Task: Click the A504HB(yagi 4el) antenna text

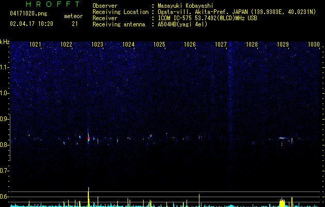Action: [x=182, y=24]
